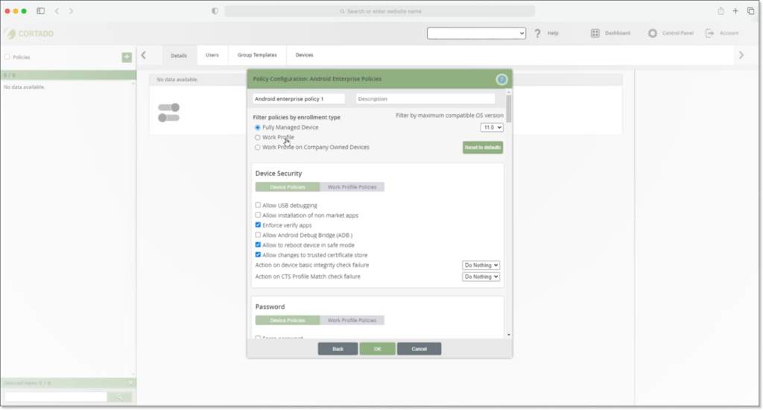Open the empty dropdown in top header
Image resolution: width=763 pixels, height=410 pixels.
coord(476,33)
